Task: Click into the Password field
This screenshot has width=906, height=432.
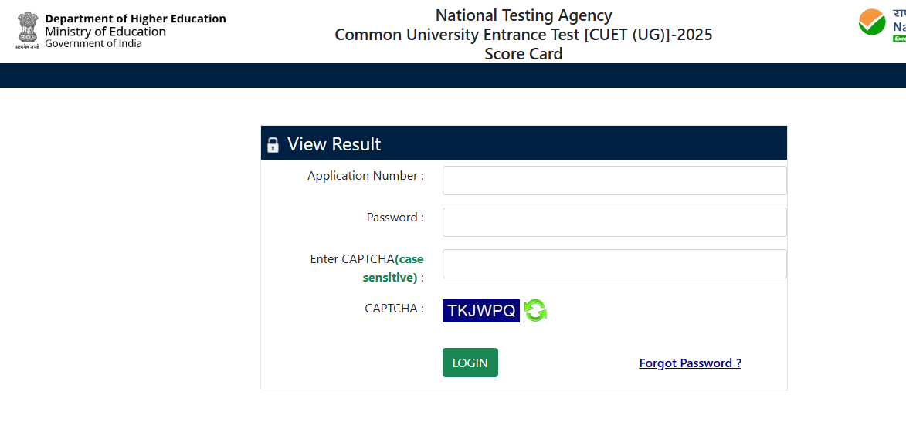Action: coord(614,222)
